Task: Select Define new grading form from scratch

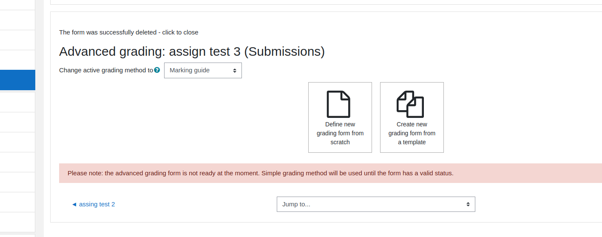Action: 340,117
